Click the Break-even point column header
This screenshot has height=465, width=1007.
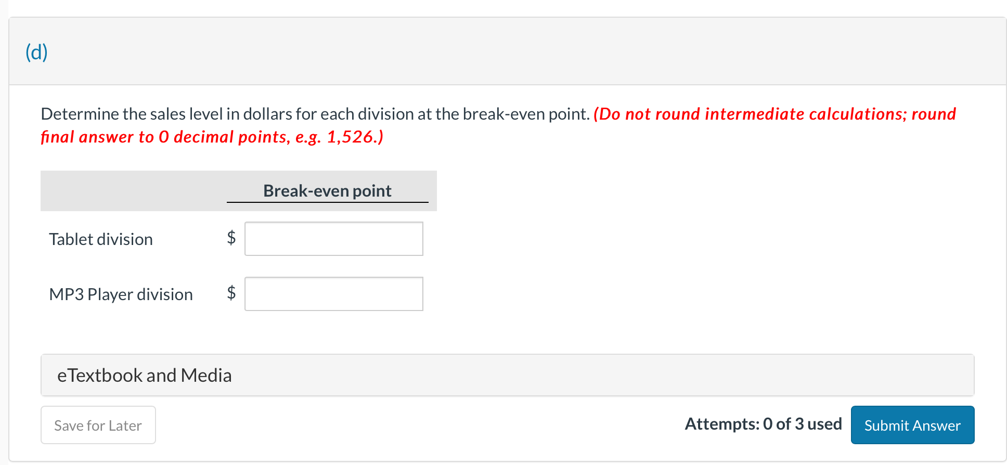[327, 190]
